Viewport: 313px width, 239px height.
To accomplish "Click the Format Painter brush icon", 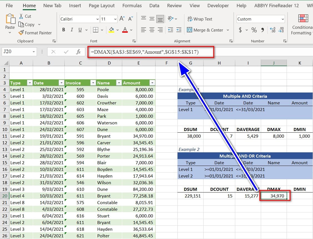I will click(21, 33).
